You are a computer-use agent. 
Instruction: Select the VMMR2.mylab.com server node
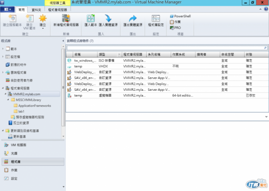(24, 94)
